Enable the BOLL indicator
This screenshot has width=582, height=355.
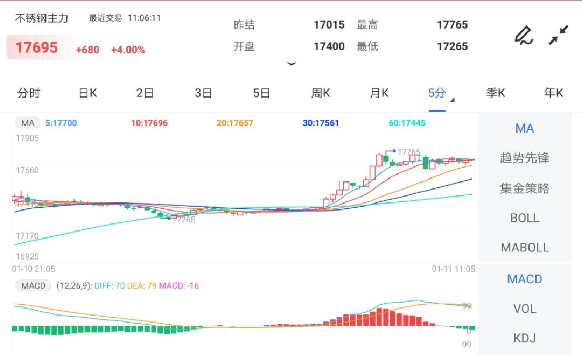[x=524, y=218]
